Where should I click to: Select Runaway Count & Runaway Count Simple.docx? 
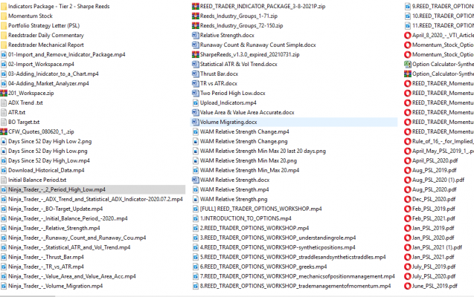(258, 45)
